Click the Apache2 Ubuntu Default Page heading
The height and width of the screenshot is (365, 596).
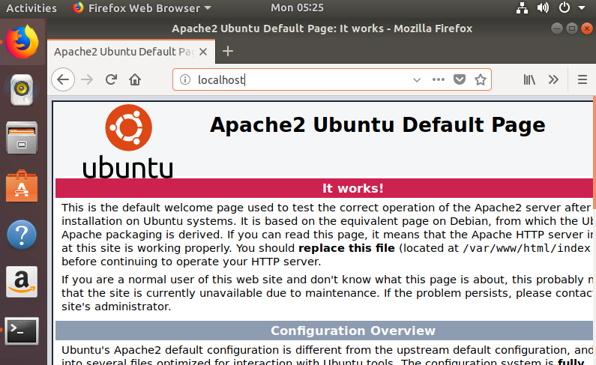(x=377, y=124)
